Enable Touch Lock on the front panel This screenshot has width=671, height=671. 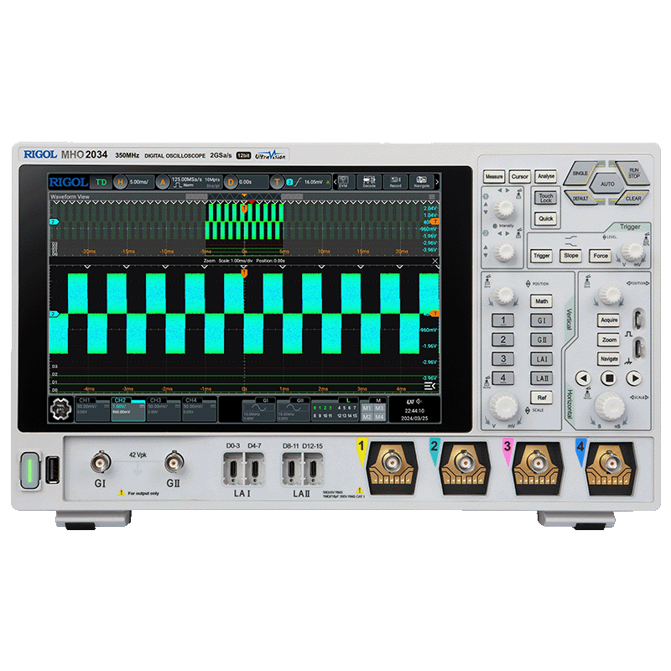tap(545, 197)
